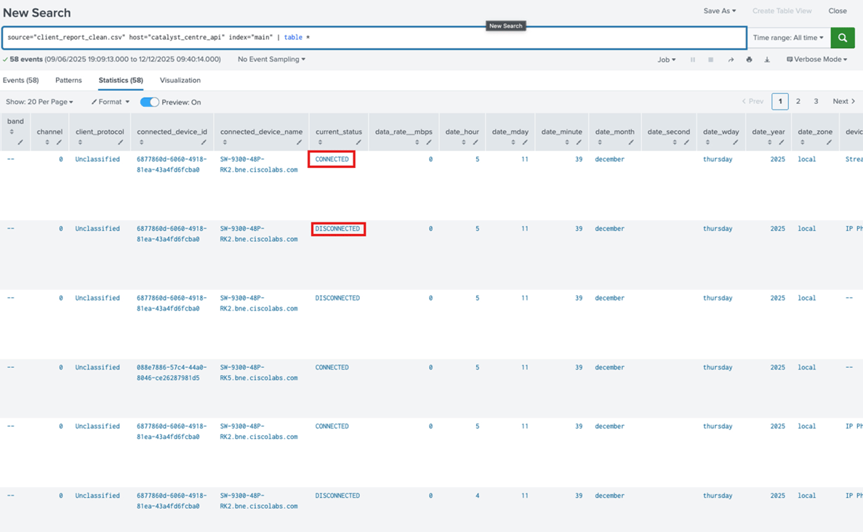
Task: Export the search results via download icon
Action: coord(766,60)
